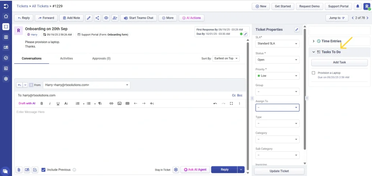This screenshot has height=176, width=372.
Task: Click the notification bell icon
Action: coord(357,7)
